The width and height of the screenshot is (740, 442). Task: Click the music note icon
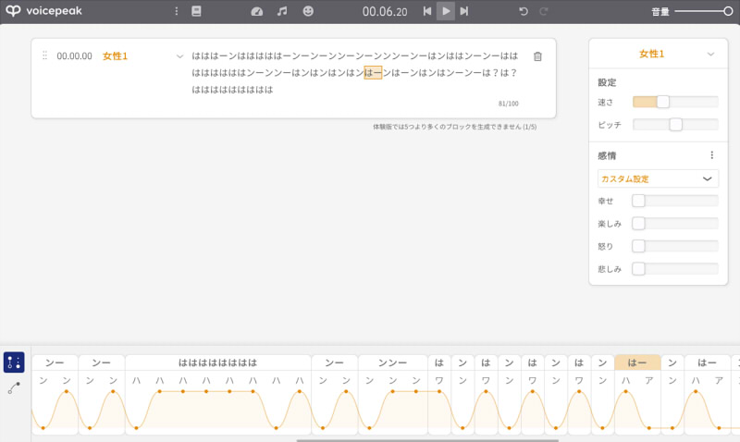coord(282,11)
